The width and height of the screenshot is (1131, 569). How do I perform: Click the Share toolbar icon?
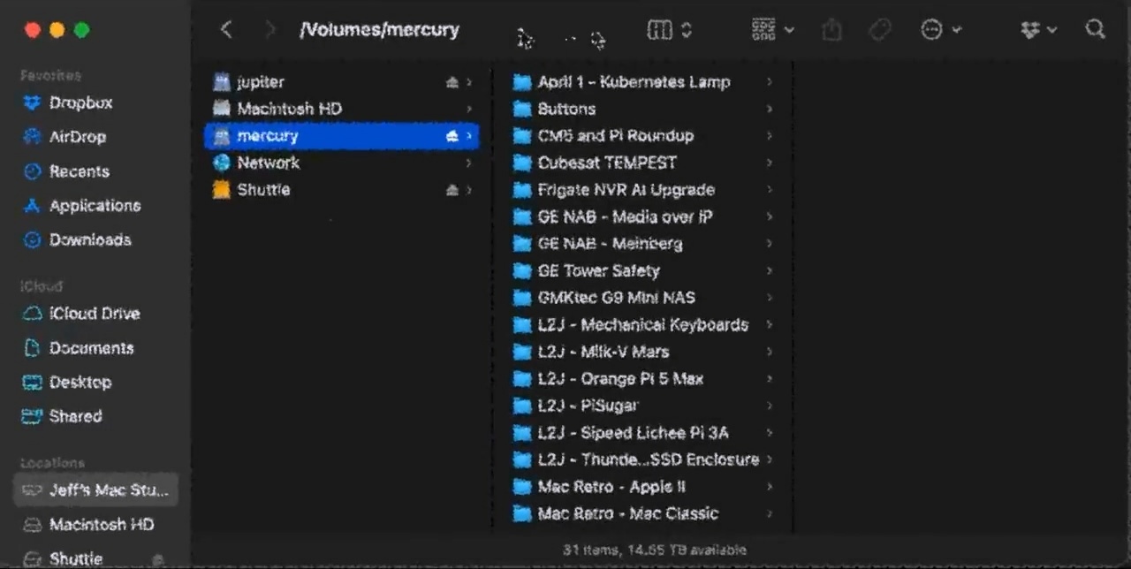click(831, 30)
